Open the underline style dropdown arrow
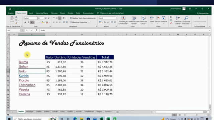The height and width of the screenshot is (120, 214). tap(33, 22)
